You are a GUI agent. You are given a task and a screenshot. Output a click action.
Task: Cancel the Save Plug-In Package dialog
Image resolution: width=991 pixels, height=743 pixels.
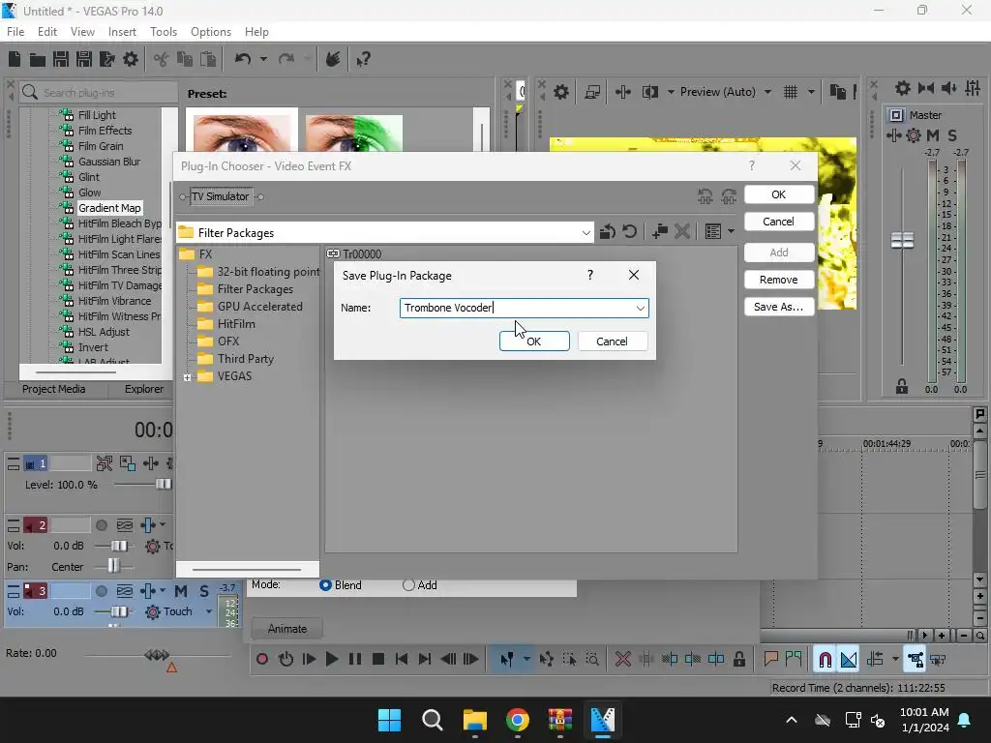click(x=612, y=342)
